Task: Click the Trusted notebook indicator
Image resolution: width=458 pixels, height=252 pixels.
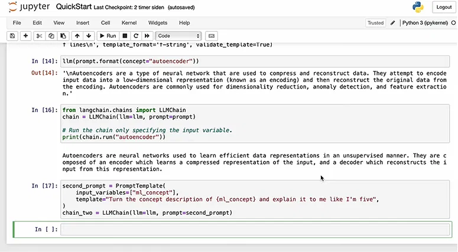Action: point(375,23)
